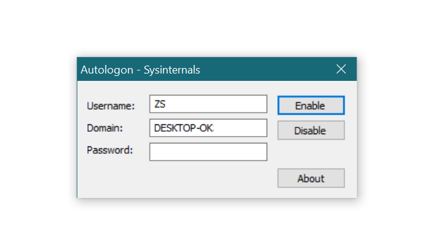441x250 pixels.
Task: Click the Username label
Action: click(x=111, y=105)
